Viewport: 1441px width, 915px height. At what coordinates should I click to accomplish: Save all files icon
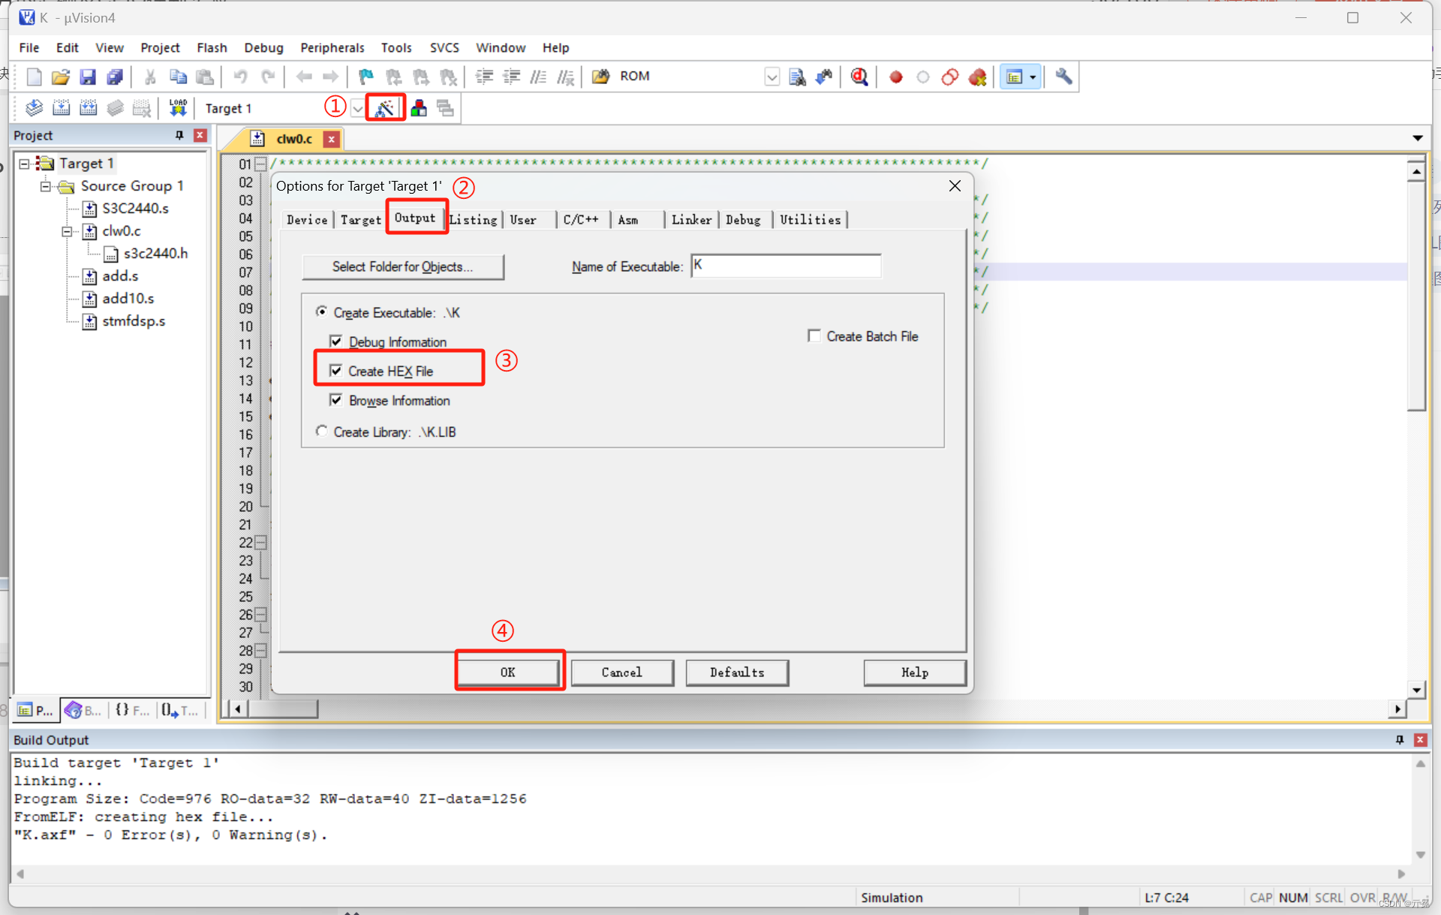coord(115,77)
